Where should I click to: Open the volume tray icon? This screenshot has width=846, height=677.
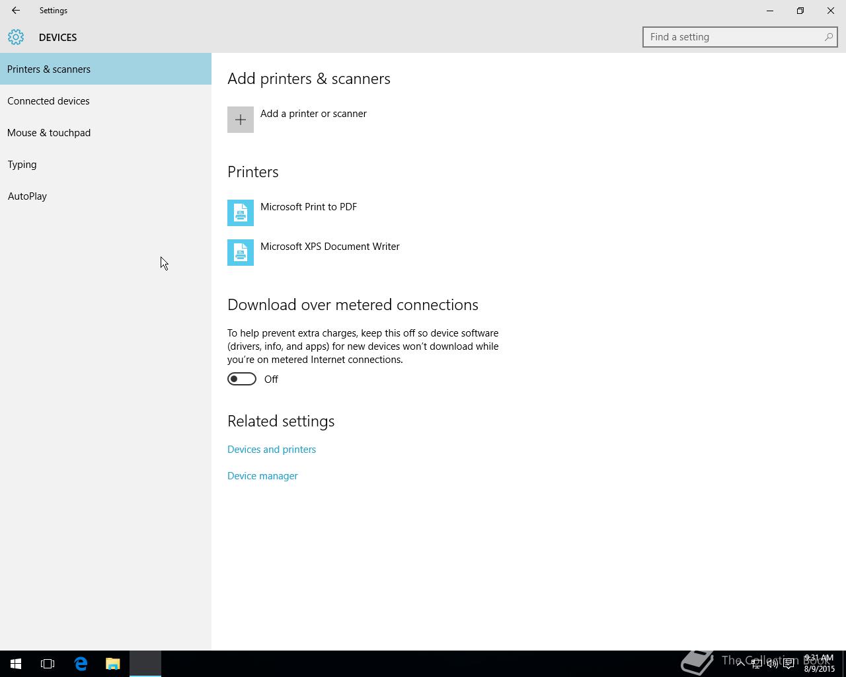773,664
